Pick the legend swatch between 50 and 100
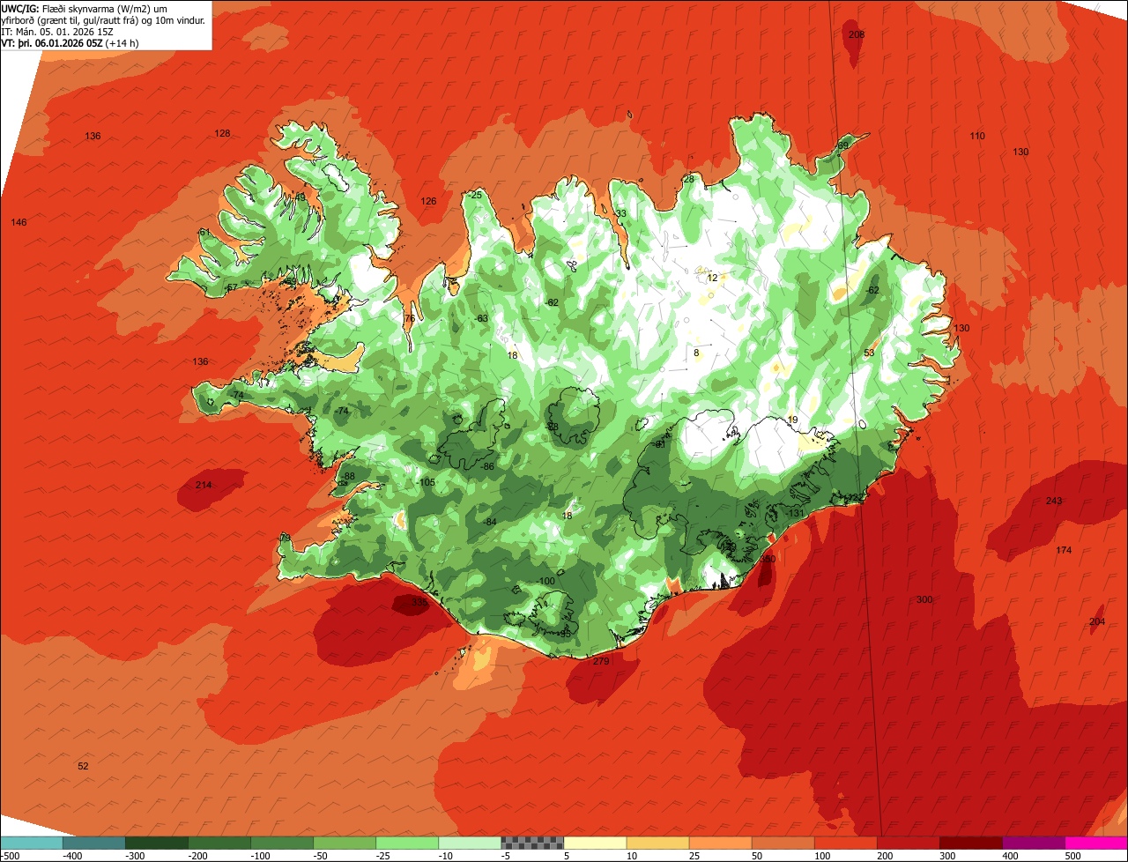The width and height of the screenshot is (1128, 862). pyautogui.click(x=783, y=842)
